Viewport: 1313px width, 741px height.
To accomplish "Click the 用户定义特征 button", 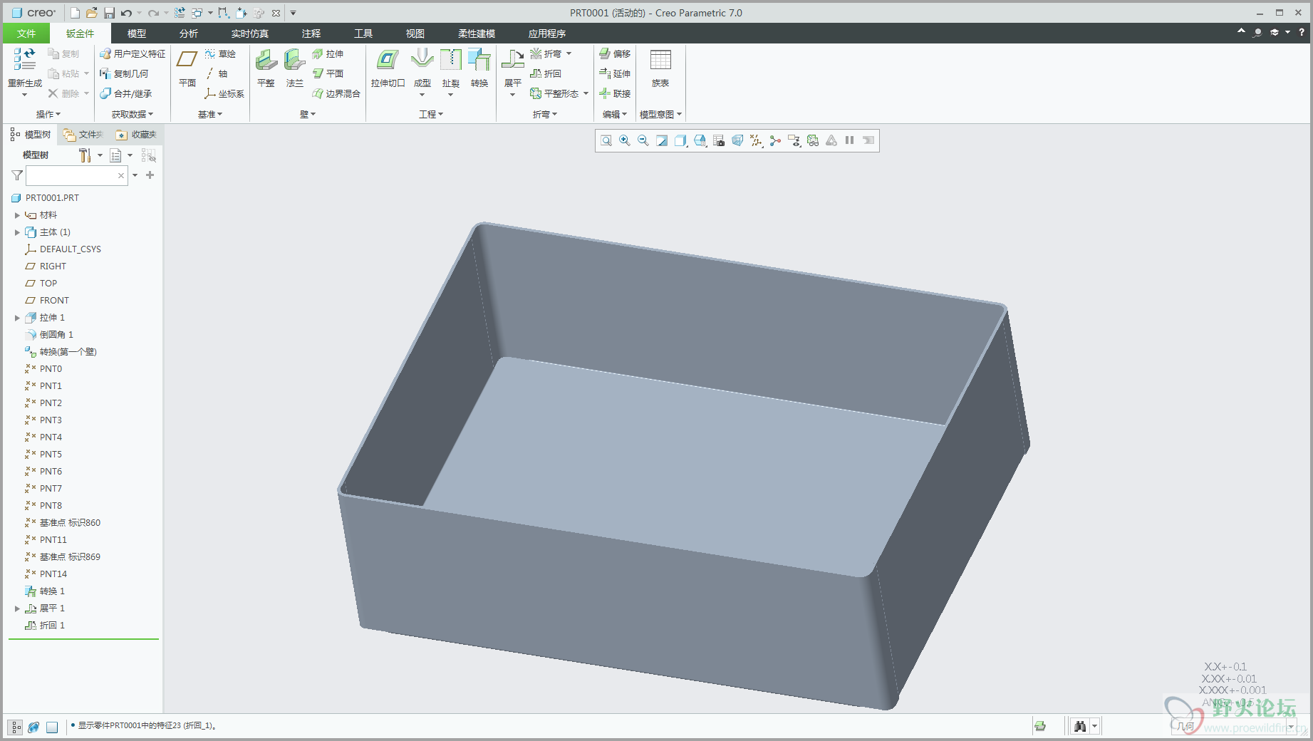I will [133, 54].
